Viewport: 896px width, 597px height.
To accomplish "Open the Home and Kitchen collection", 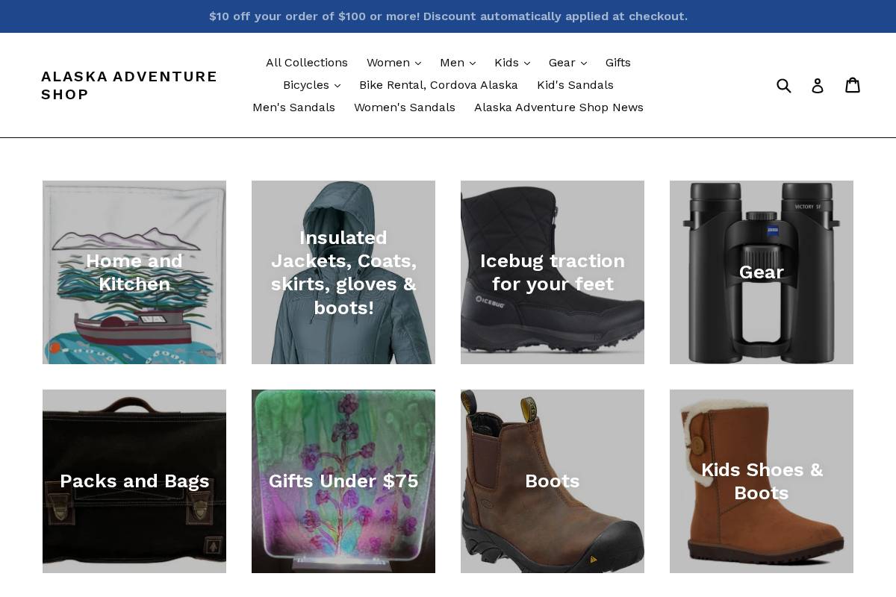I will click(x=134, y=272).
